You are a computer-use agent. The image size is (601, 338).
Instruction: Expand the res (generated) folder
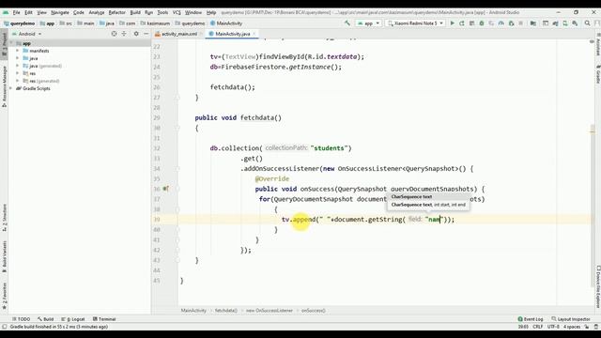(17, 81)
